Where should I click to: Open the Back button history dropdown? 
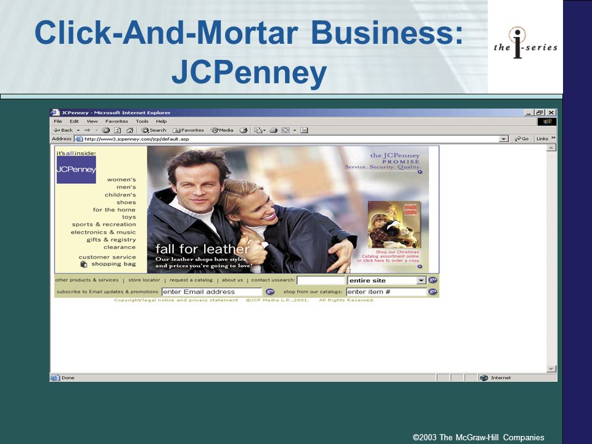click(78, 130)
